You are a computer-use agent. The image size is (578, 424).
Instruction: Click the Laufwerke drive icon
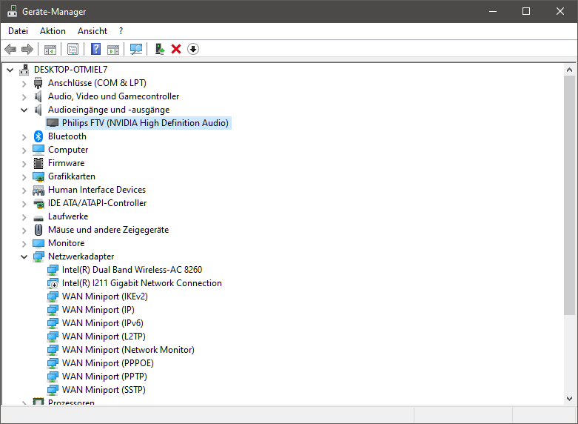(x=38, y=217)
